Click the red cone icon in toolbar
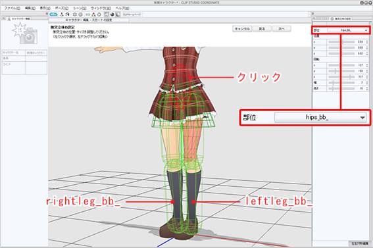 tap(93, 14)
